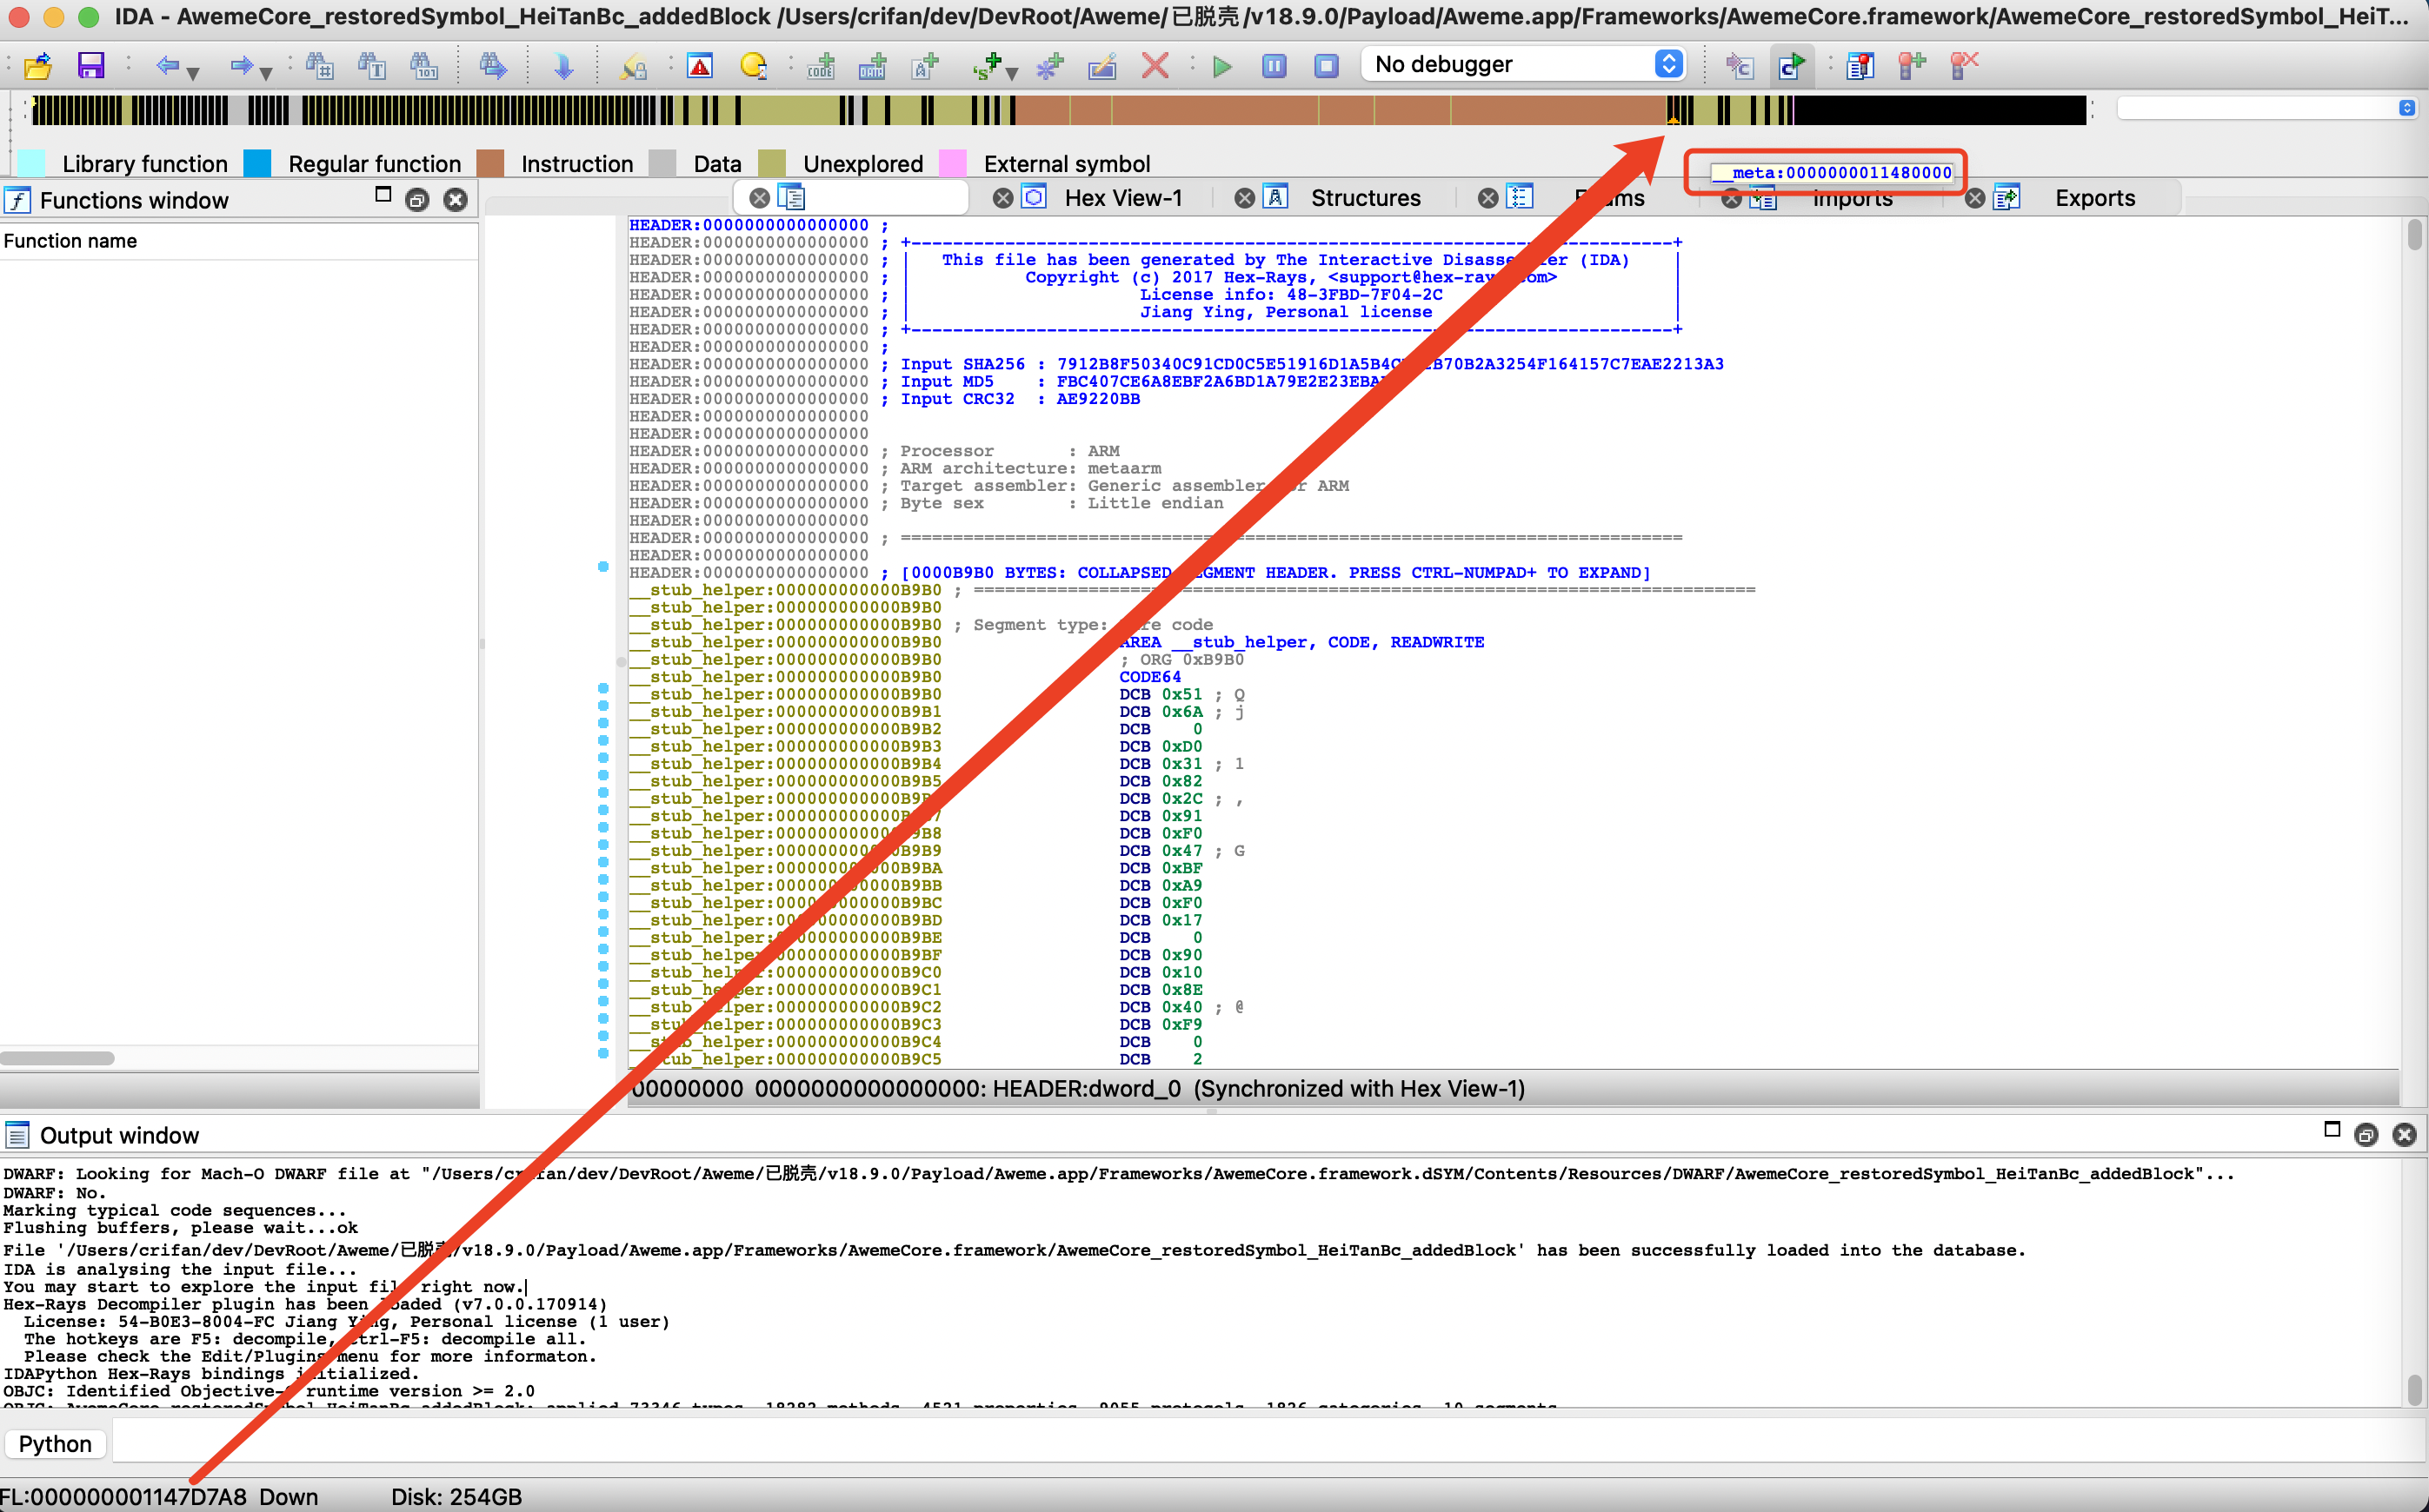Click the Python console language button

pyautogui.click(x=55, y=1443)
